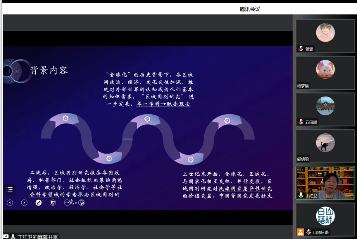Click 丁红卫's green microphone indicator
This screenshot has height=239, width=357.
click(x=301, y=195)
